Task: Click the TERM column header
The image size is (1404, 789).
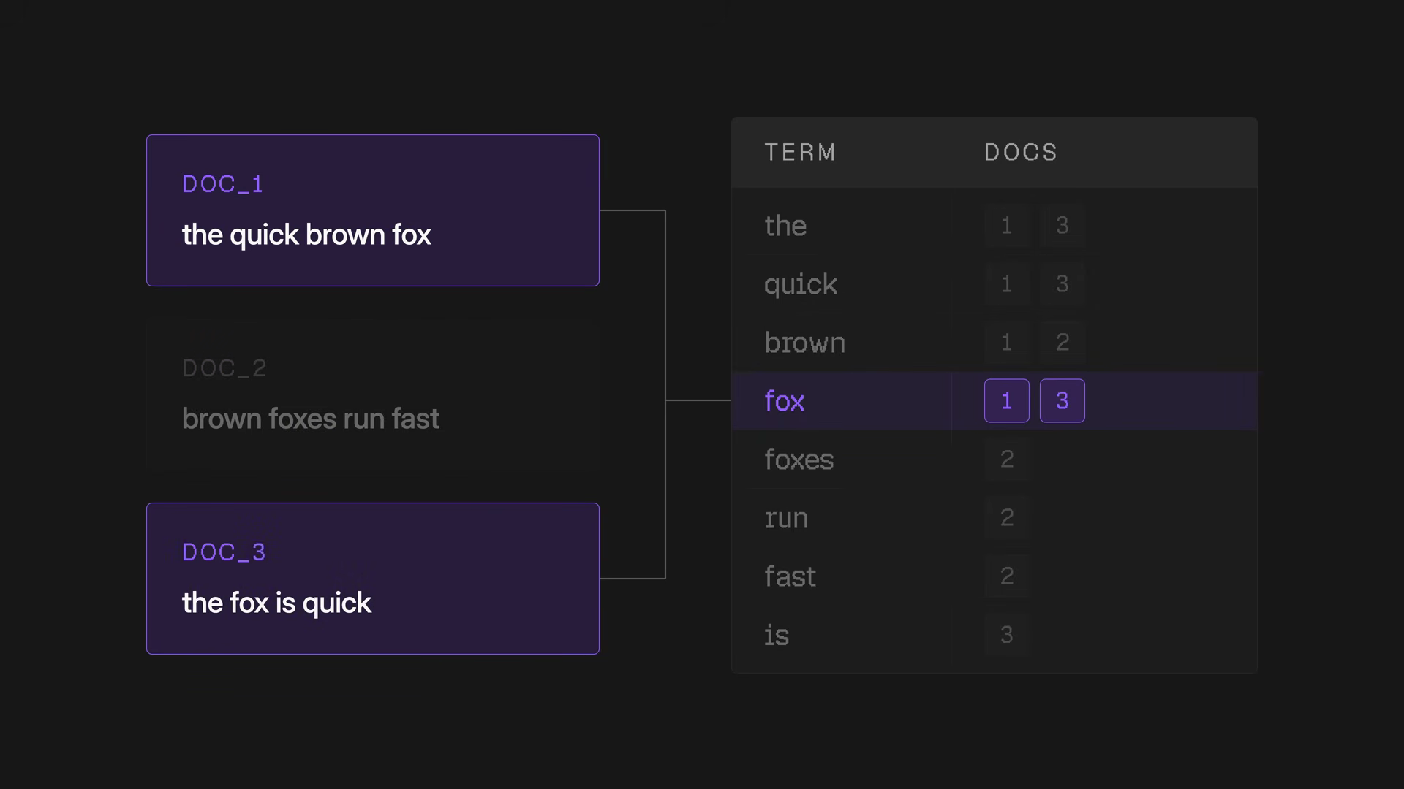Action: point(800,152)
